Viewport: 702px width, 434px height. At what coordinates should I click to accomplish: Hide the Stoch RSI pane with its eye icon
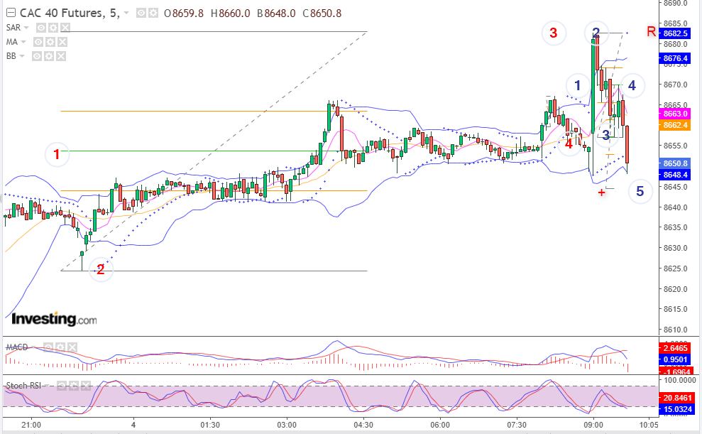click(62, 386)
